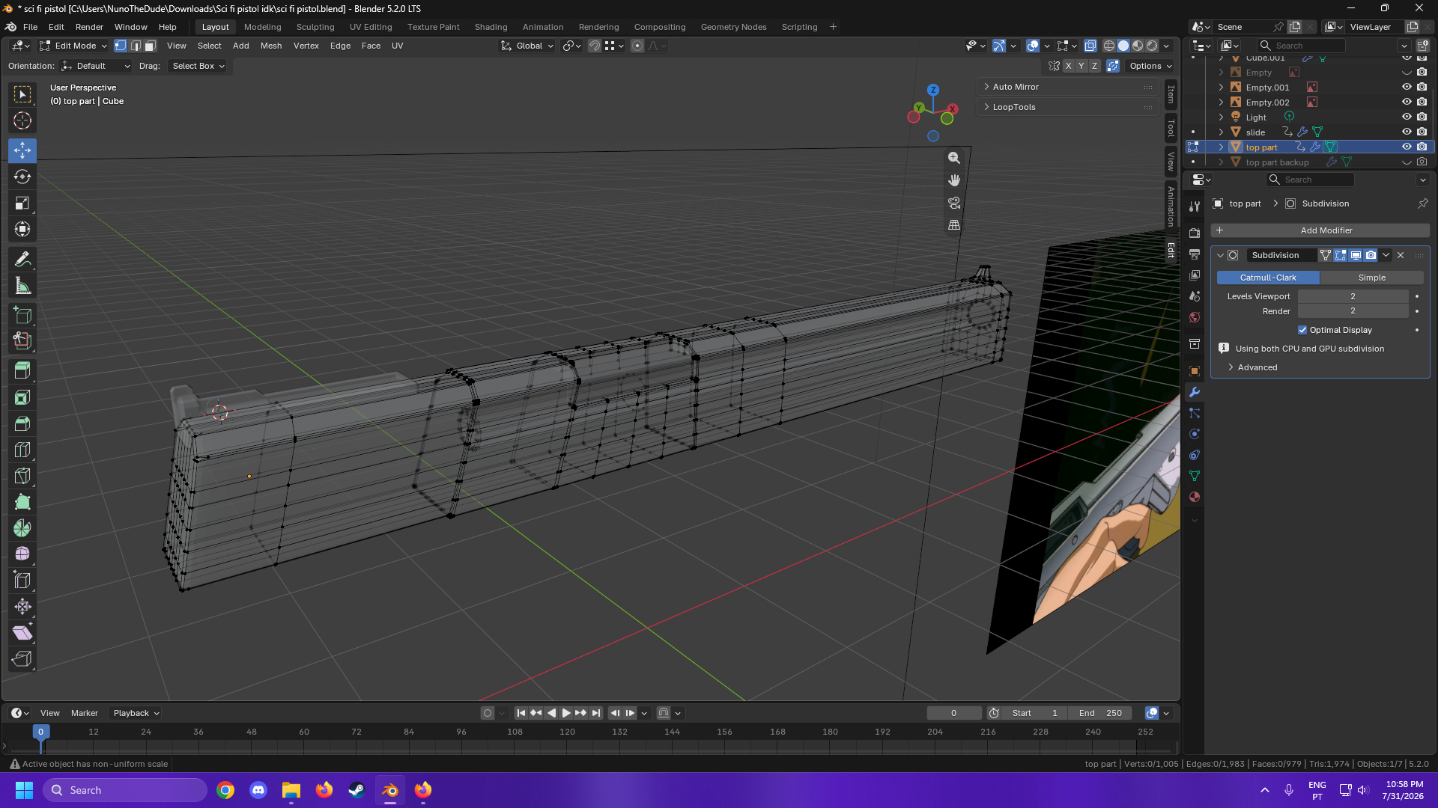Switch to vertex select mode

click(x=121, y=46)
